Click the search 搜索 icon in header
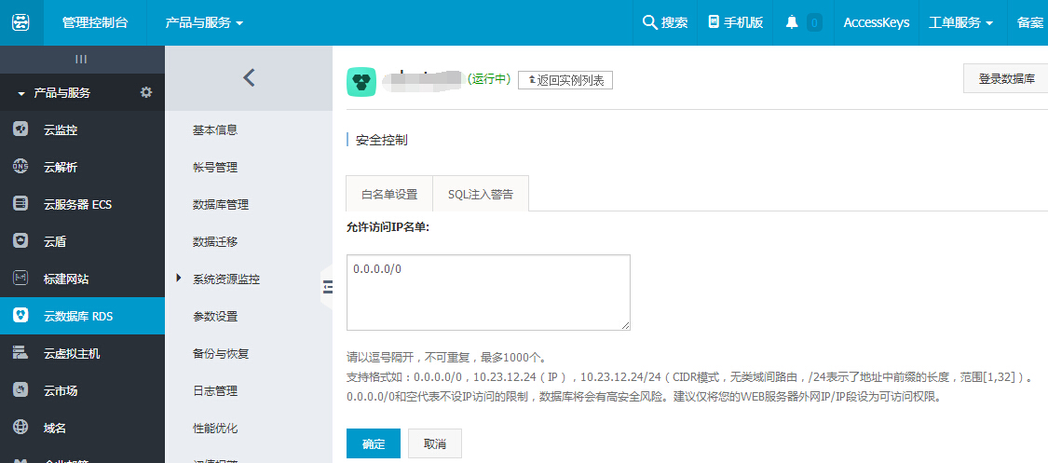This screenshot has height=463, width=1048. coord(665,22)
